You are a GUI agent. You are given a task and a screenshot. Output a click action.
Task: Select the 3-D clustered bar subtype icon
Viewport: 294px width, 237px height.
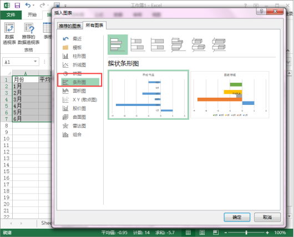[178, 44]
